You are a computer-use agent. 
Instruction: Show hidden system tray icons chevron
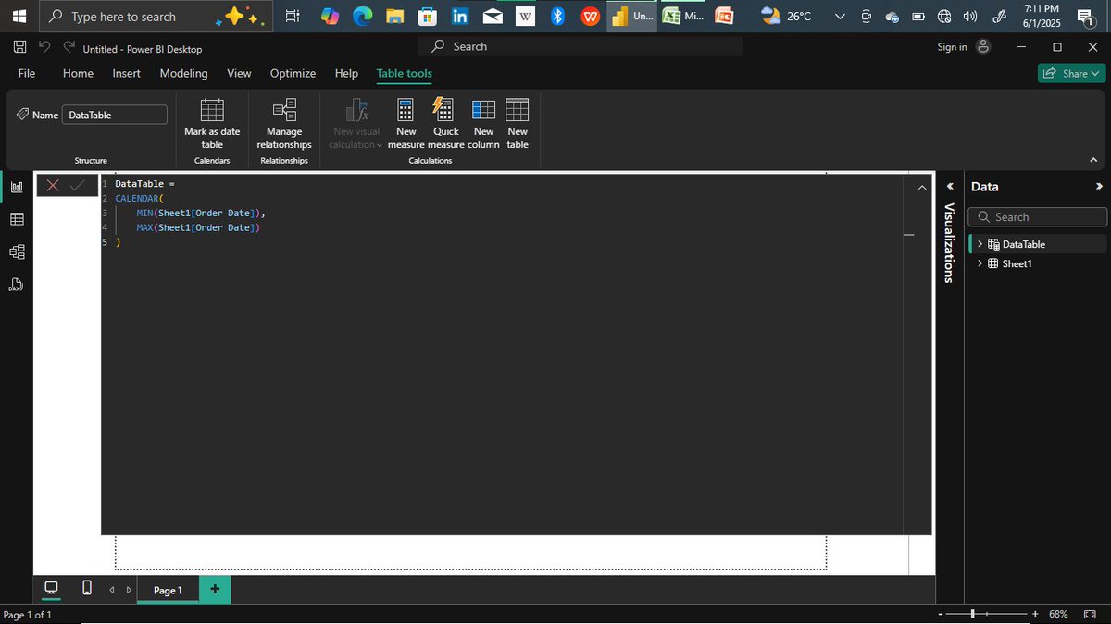840,17
